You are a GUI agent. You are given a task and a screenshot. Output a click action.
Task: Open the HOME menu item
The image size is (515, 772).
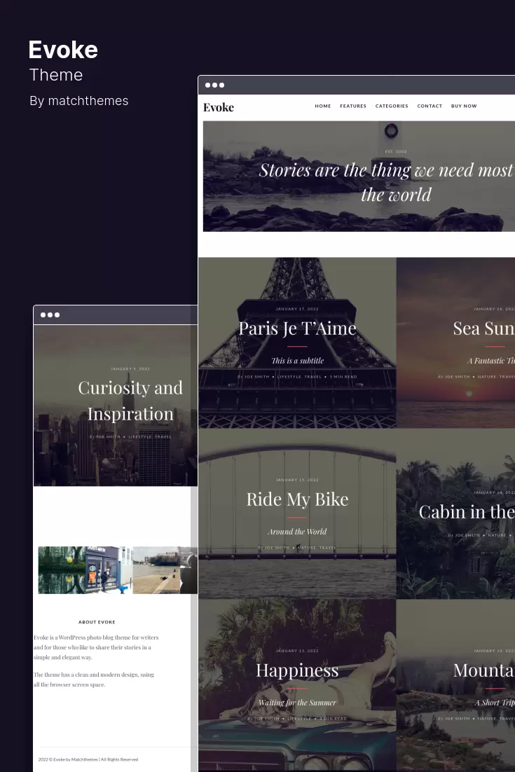coord(322,106)
